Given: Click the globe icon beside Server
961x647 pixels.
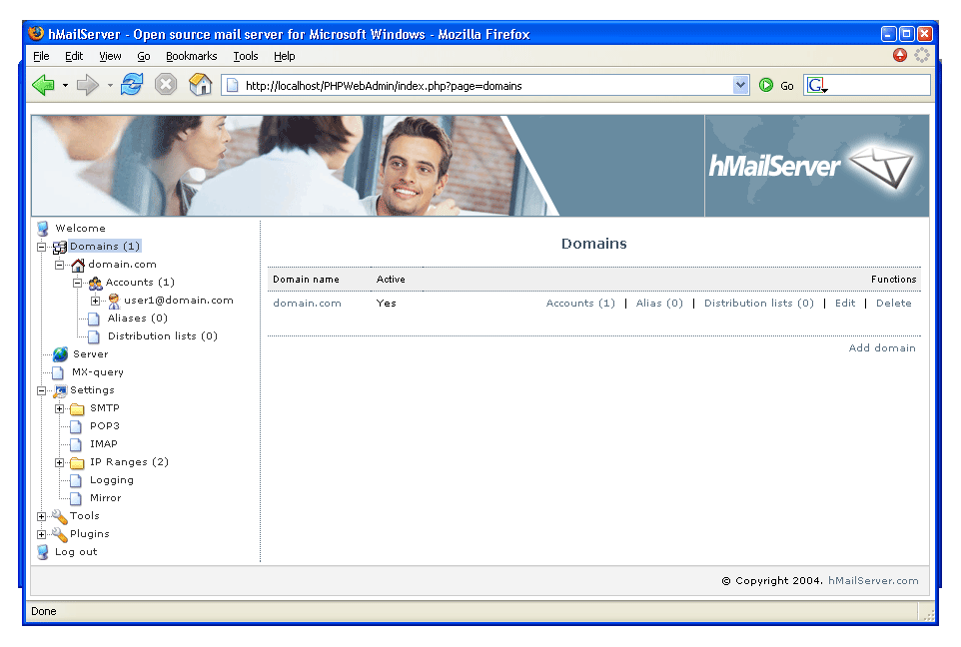Looking at the screenshot, I should [60, 354].
